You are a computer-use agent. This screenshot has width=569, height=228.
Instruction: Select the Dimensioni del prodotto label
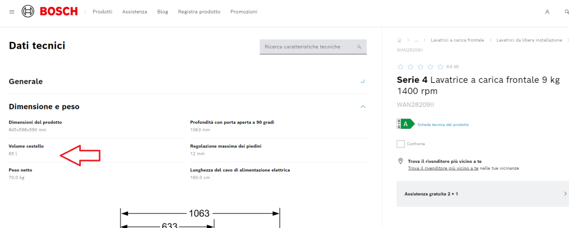click(35, 123)
